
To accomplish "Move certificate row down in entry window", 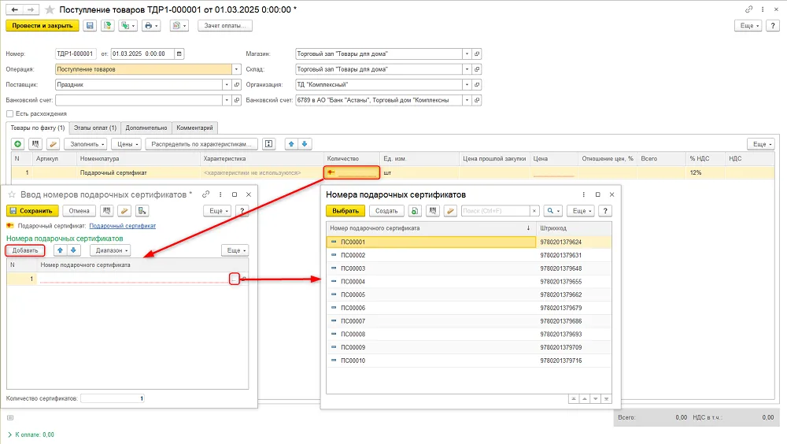I will click(73, 250).
